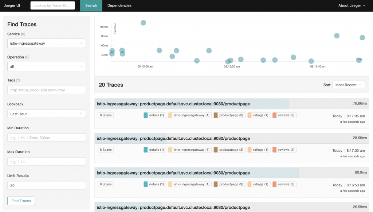Click the 20 Traces heading
The height and width of the screenshot is (212, 373).
click(x=111, y=85)
